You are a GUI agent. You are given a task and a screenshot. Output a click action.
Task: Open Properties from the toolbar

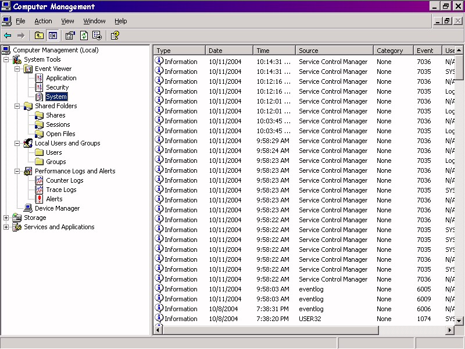70,35
